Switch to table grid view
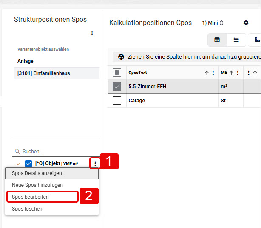 pos(217,40)
